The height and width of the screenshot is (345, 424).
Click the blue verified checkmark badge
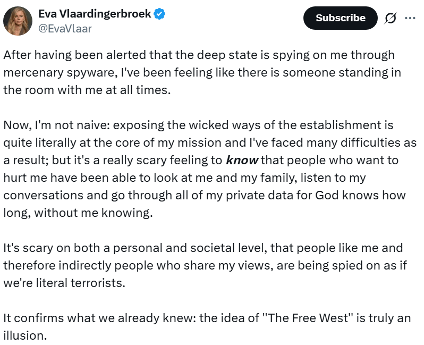click(x=159, y=14)
